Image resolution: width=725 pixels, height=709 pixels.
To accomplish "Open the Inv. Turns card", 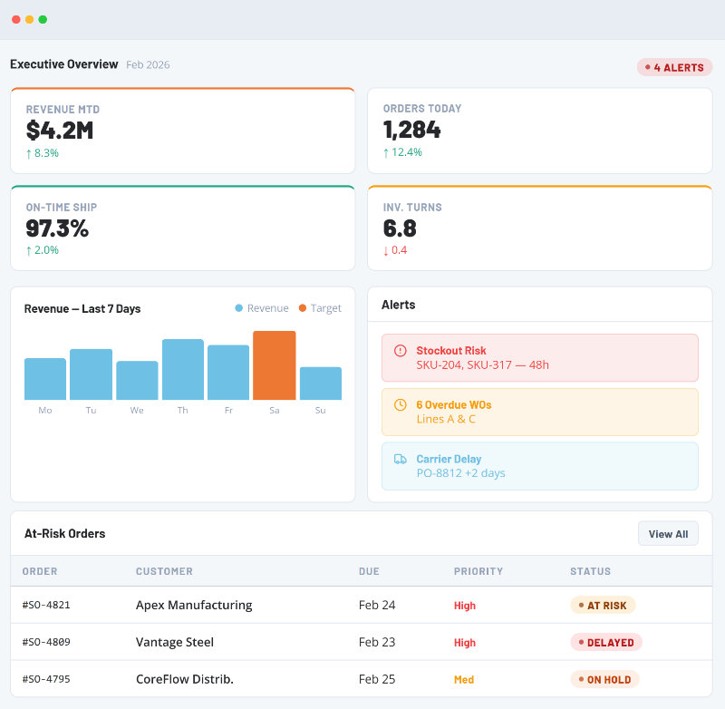I will (539, 228).
